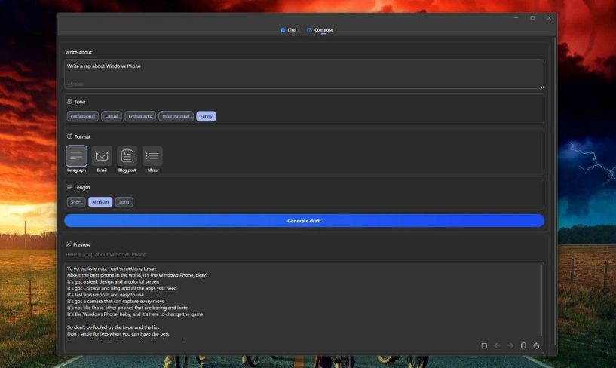Regenerate draft using the refresh icon
The image size is (616, 368).
(536, 345)
